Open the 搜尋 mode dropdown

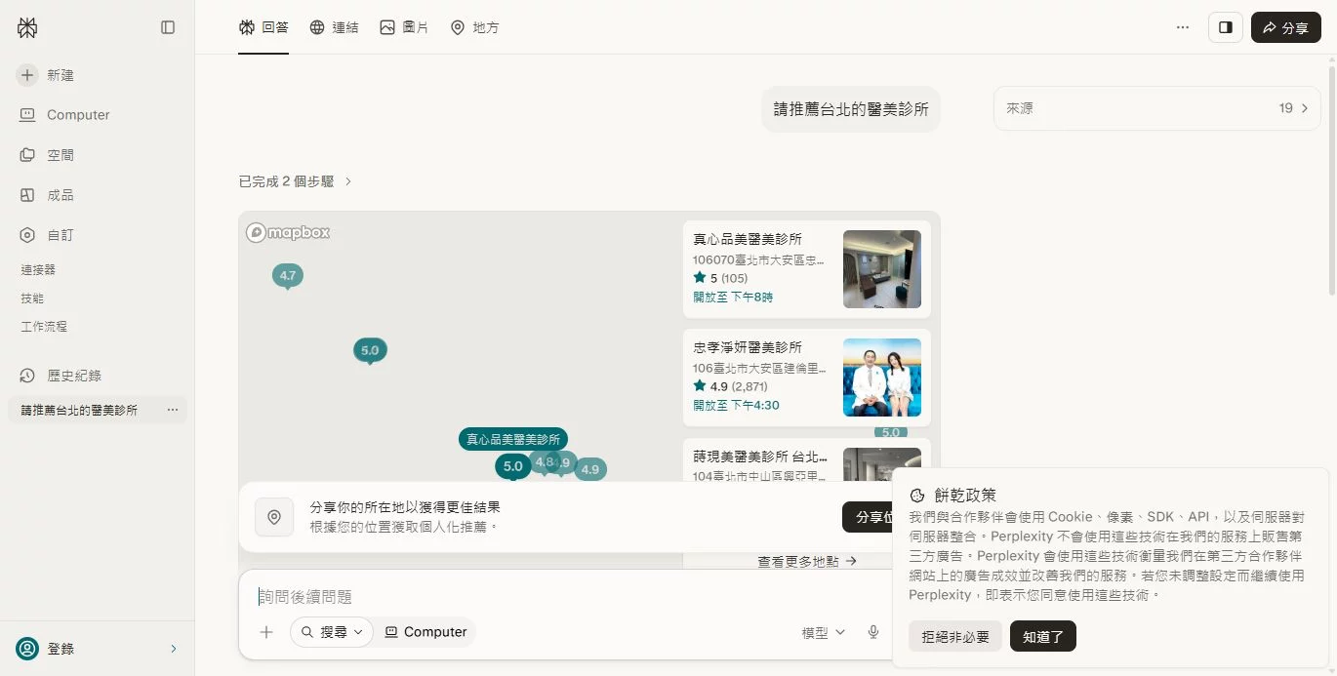coord(332,632)
